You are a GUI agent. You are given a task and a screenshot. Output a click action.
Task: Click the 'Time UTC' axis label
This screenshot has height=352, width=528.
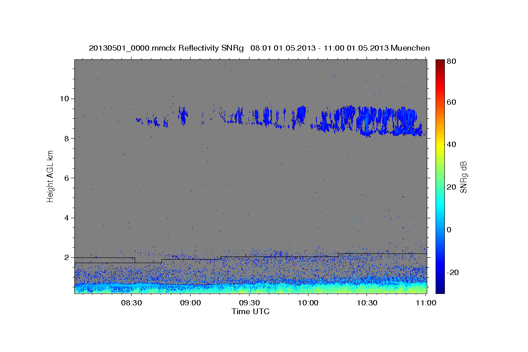tap(250, 312)
